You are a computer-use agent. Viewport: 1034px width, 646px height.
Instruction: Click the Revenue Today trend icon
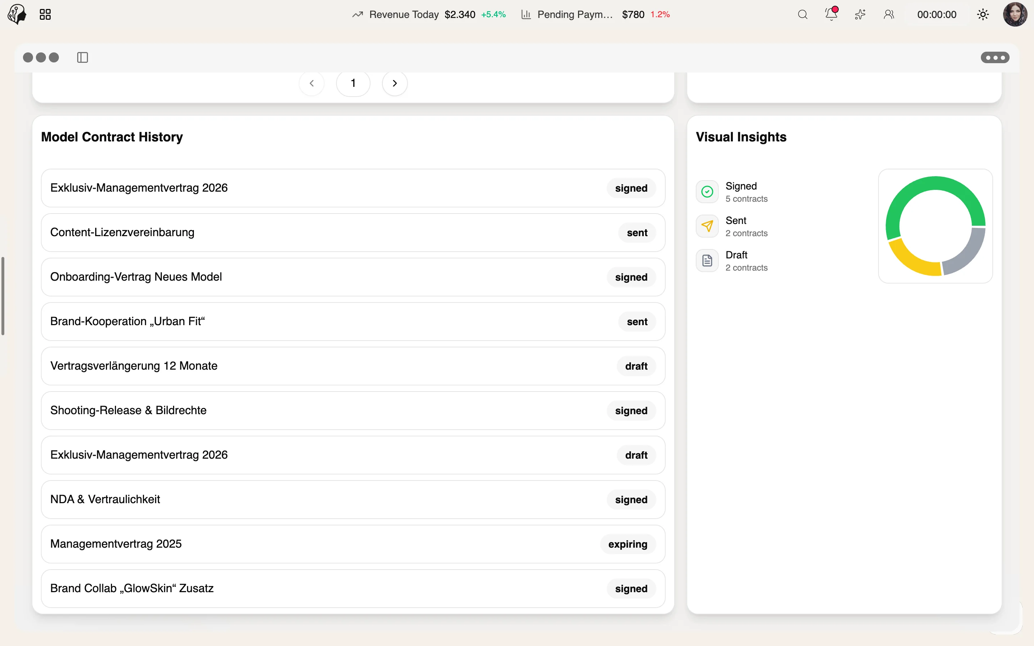(358, 14)
